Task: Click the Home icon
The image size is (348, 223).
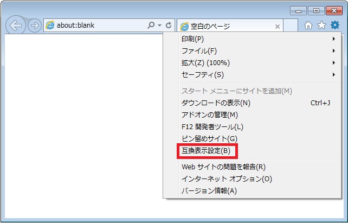Action: coord(308,26)
